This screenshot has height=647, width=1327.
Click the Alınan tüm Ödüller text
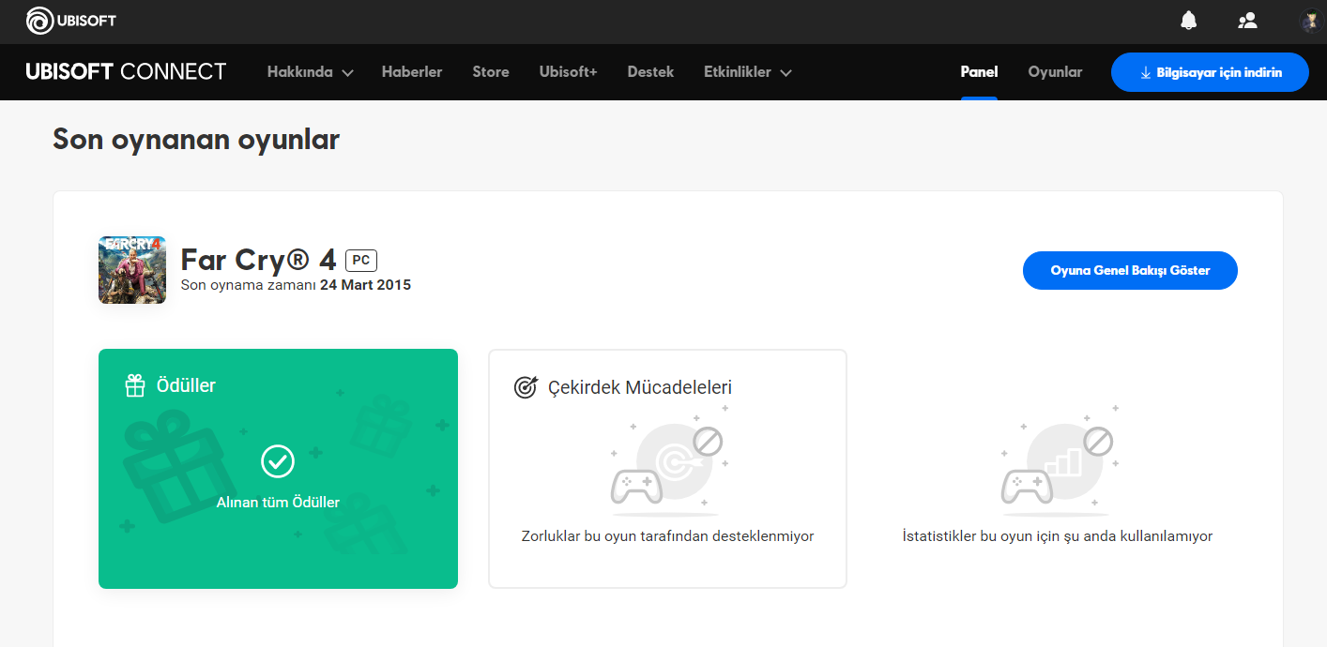coord(278,503)
